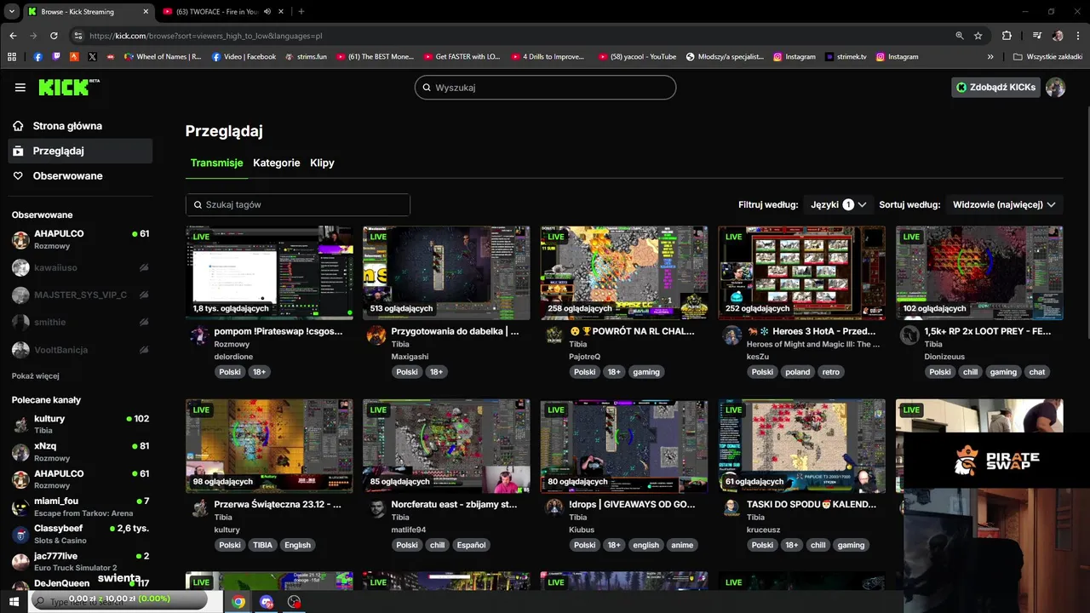Switch to the Kategorie tab
Viewport: 1090px width, 613px height.
[x=277, y=163]
